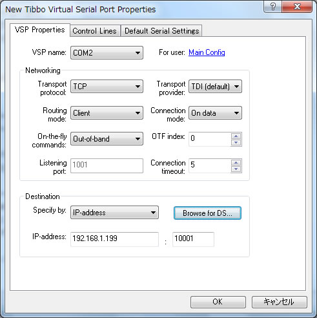The height and width of the screenshot is (318, 317).
Task: Follow the Main Config link
Action: tap(207, 52)
